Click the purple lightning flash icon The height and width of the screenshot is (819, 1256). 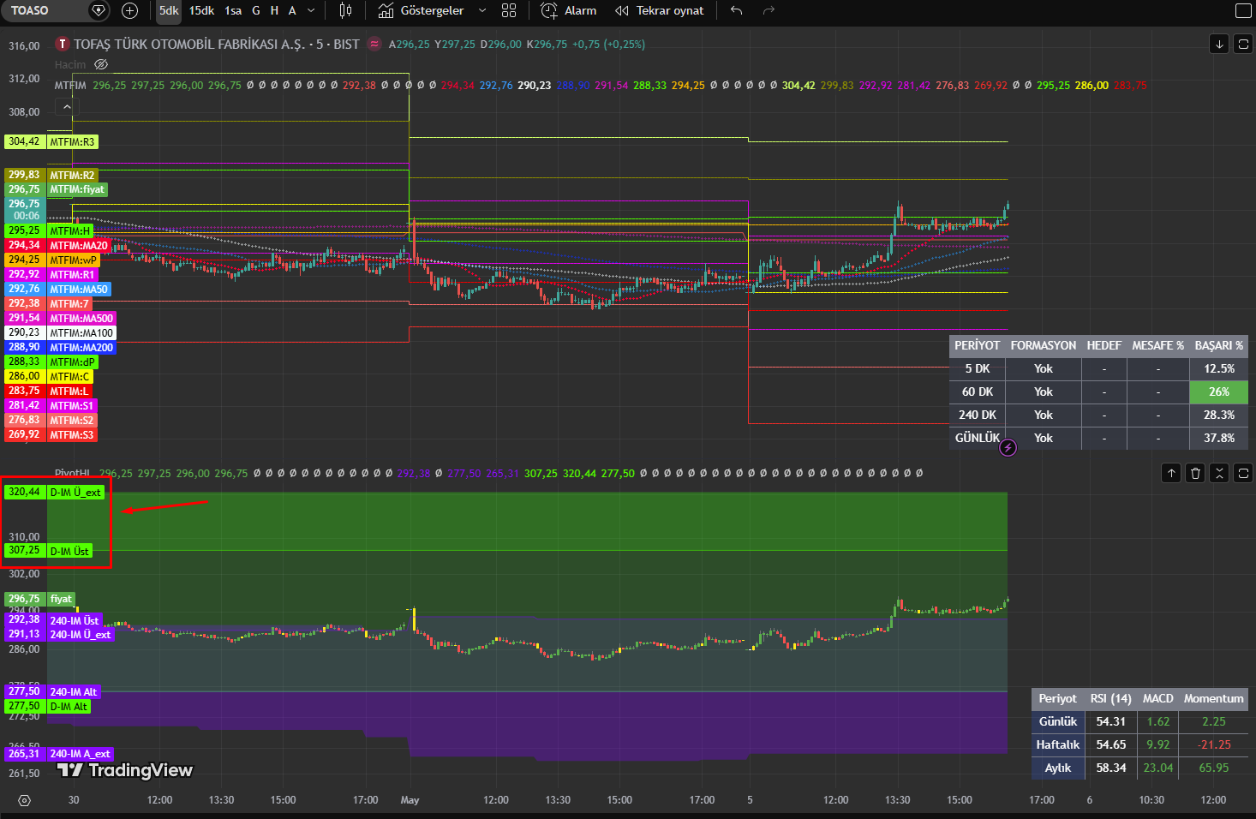click(x=1008, y=447)
